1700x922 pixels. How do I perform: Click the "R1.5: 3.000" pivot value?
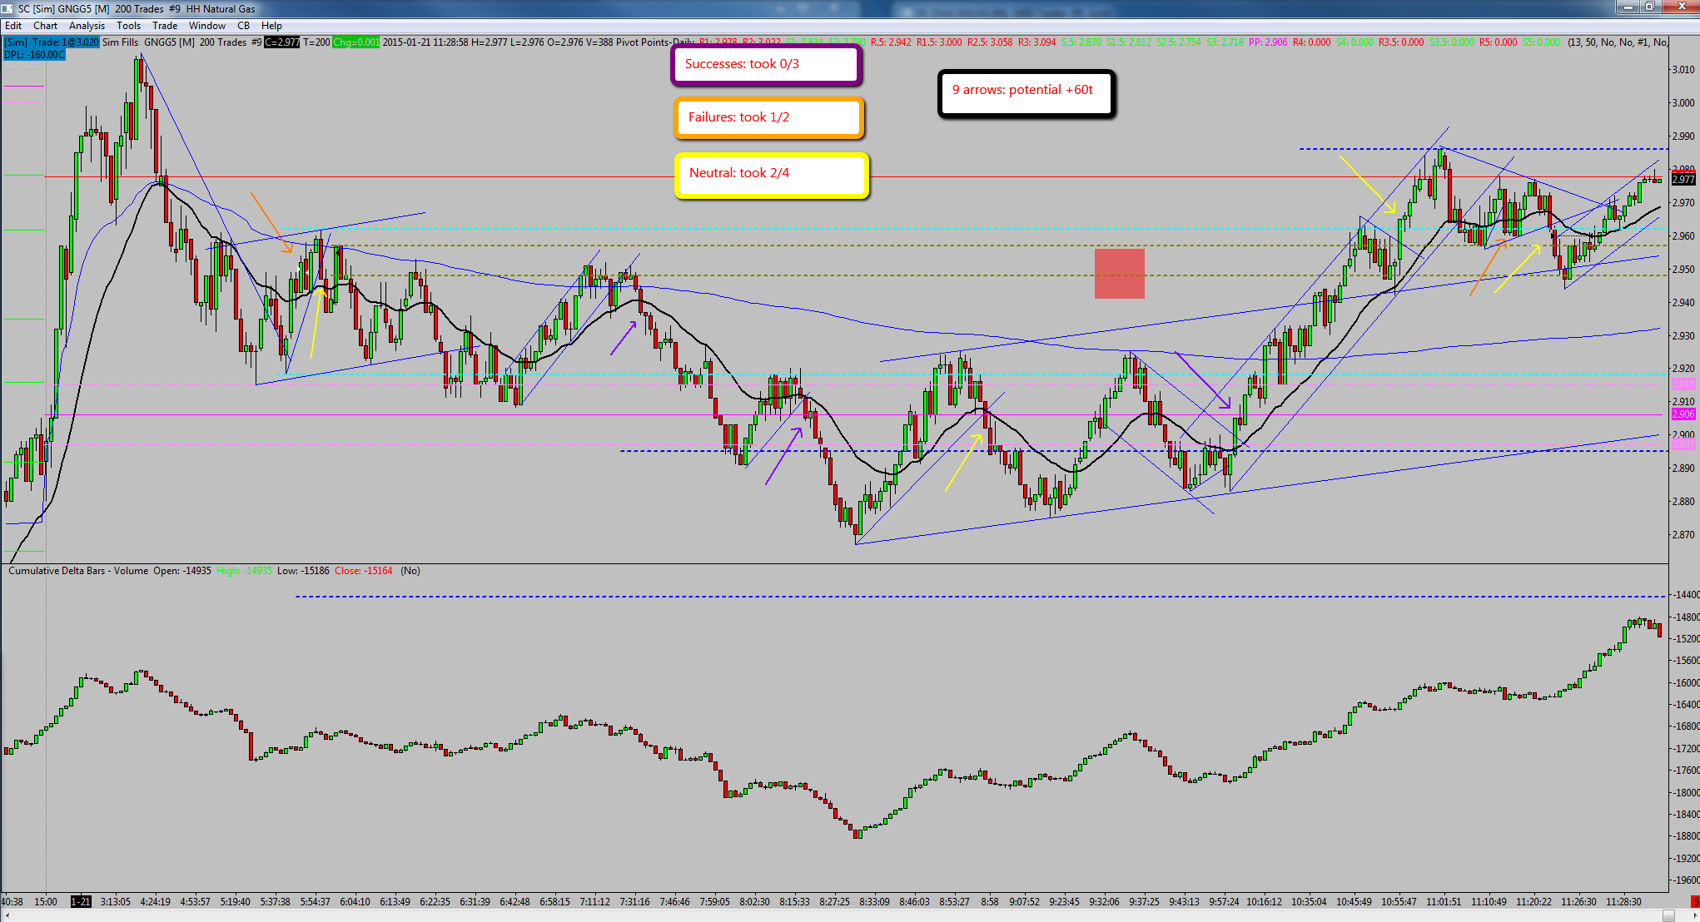[x=939, y=42]
